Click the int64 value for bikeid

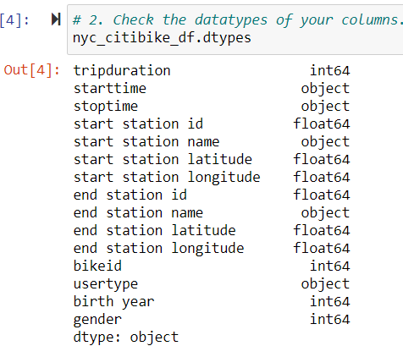(330, 266)
